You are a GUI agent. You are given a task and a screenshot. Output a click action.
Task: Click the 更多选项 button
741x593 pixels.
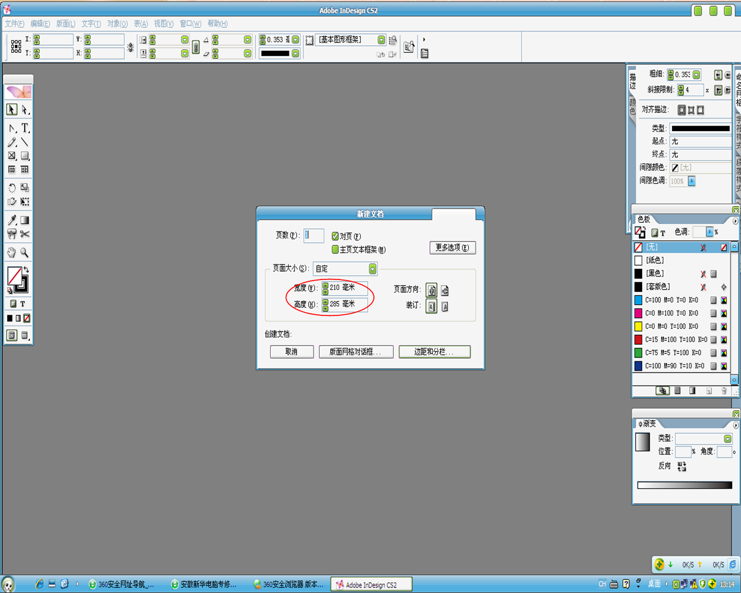point(452,248)
